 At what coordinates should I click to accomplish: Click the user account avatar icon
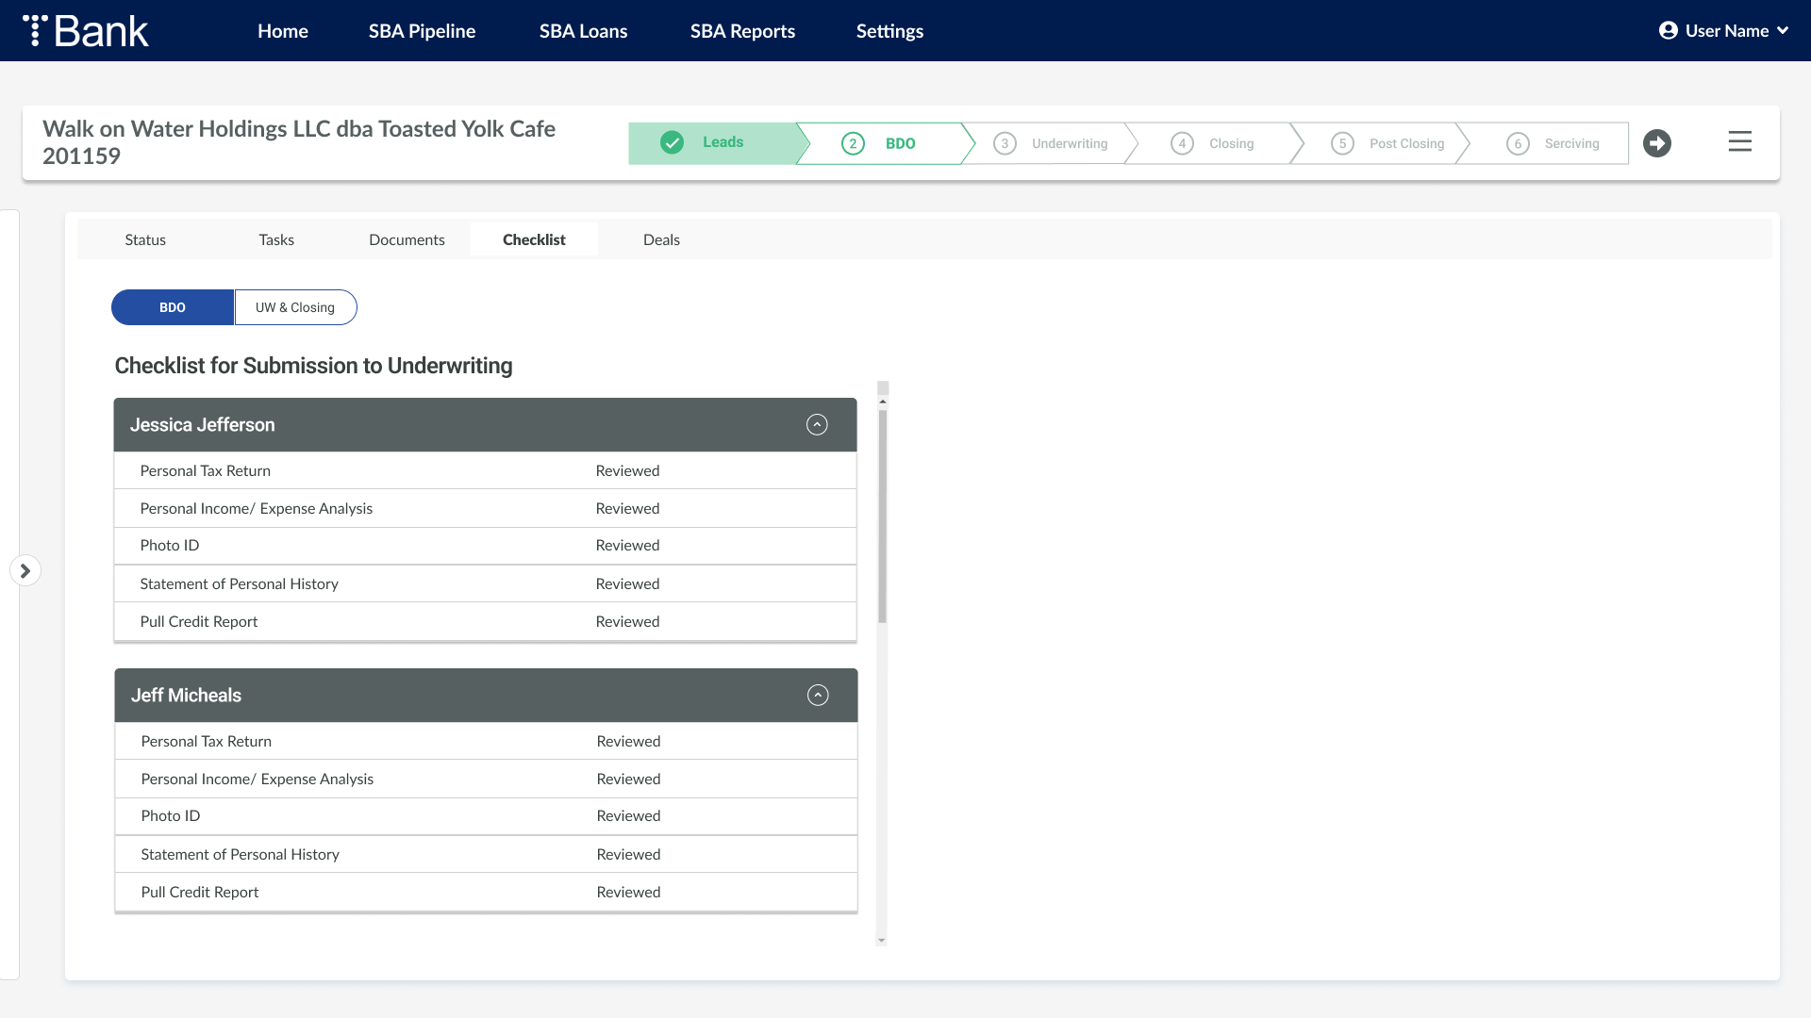[1668, 30]
